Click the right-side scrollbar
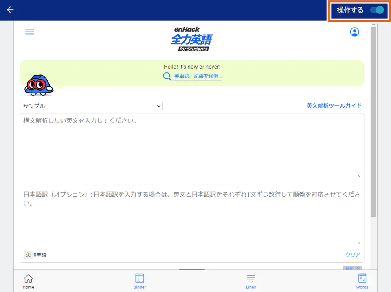This screenshot has width=391, height=292. click(373, 142)
